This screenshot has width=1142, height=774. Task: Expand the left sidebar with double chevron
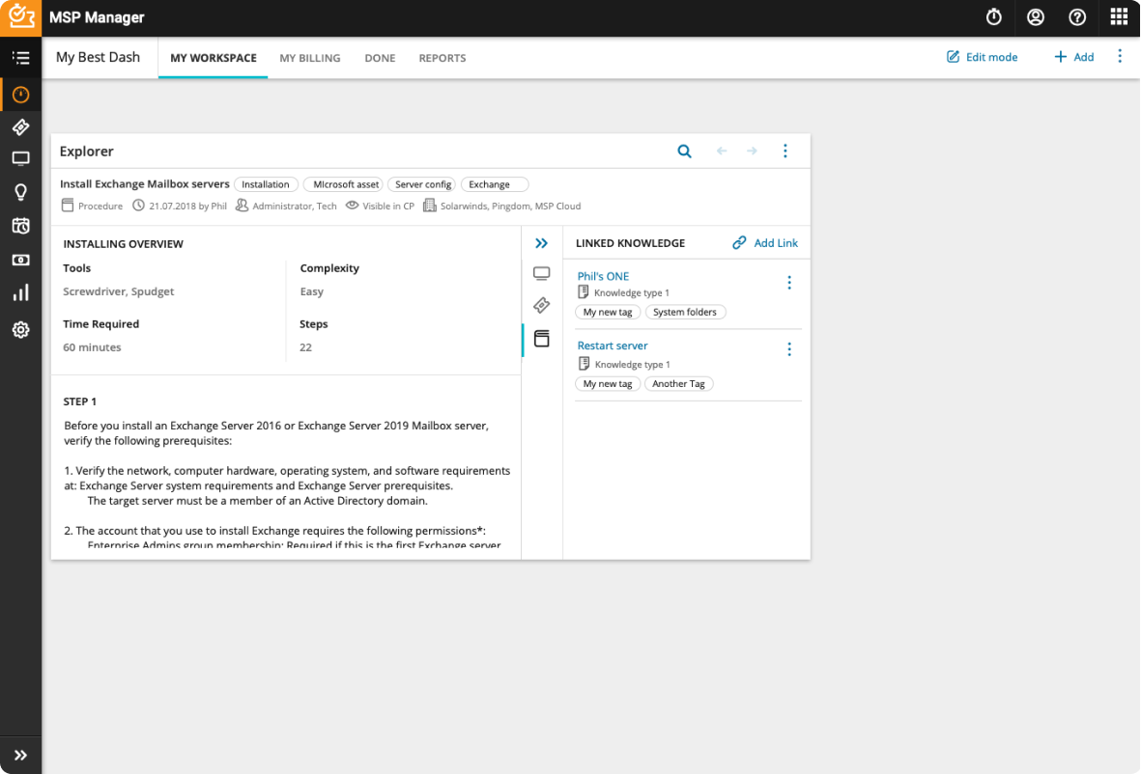coord(20,755)
